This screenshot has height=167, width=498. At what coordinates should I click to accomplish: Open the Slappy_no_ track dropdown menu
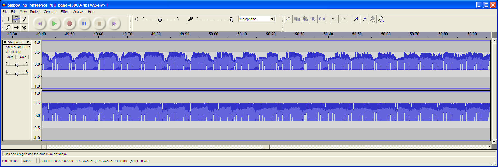28,42
